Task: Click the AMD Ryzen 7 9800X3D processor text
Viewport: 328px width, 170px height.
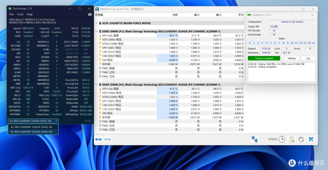Action: coord(32,20)
